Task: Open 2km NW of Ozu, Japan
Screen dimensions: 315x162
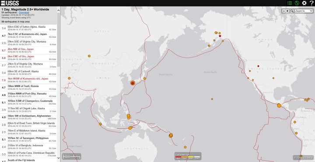Action: pyautogui.click(x=28, y=50)
